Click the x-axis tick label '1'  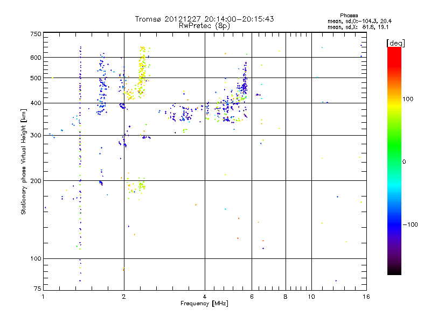(43, 297)
